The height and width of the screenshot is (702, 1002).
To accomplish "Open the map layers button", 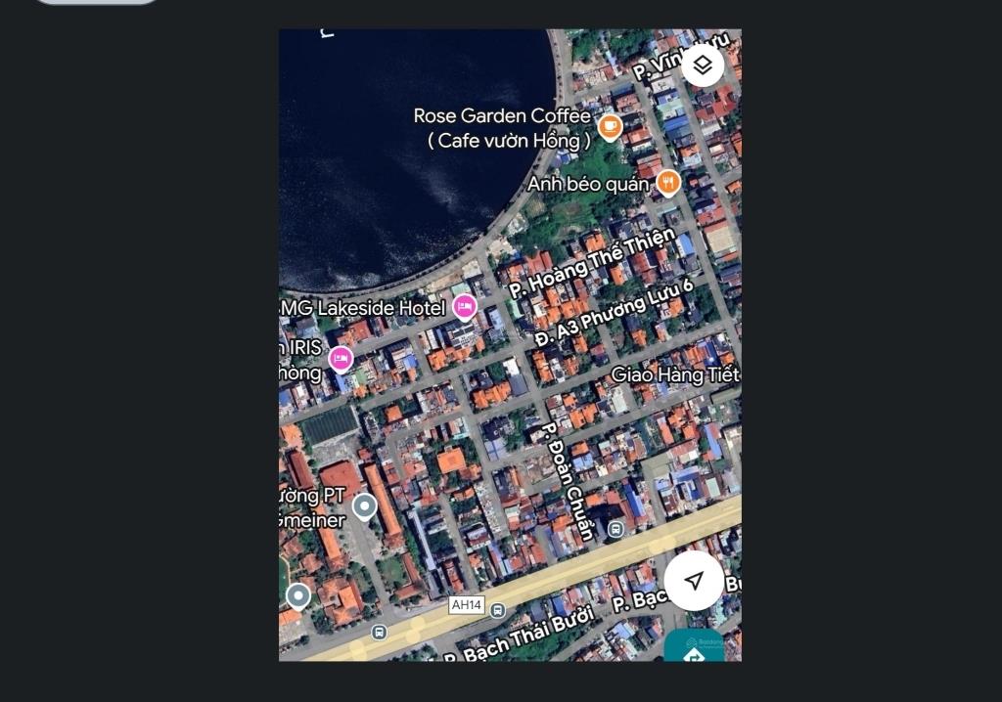I will coord(703,66).
